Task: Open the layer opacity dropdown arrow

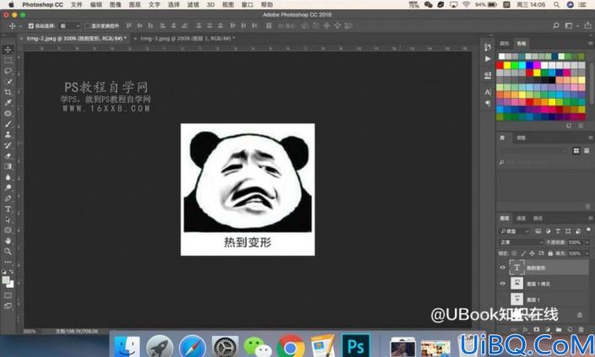Action: tap(587, 242)
